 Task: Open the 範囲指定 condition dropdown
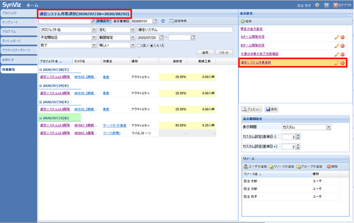[133, 37]
